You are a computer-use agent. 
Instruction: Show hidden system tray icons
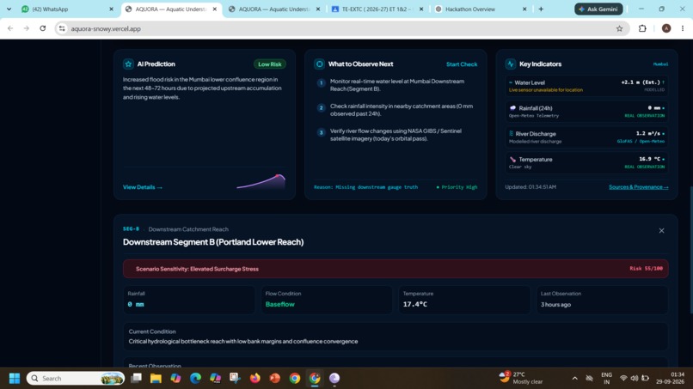click(x=574, y=379)
